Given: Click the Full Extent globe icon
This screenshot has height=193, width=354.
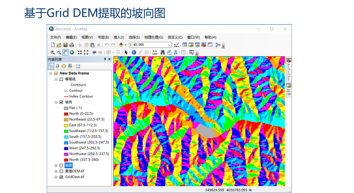Looking at the screenshot, I should [72, 52].
